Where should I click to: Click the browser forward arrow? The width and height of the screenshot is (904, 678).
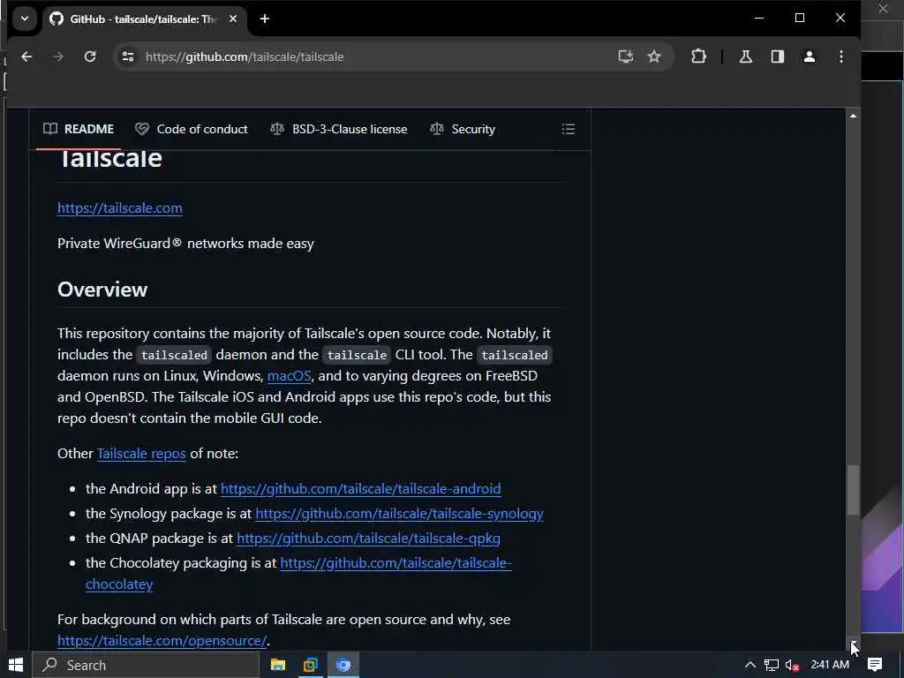point(57,56)
